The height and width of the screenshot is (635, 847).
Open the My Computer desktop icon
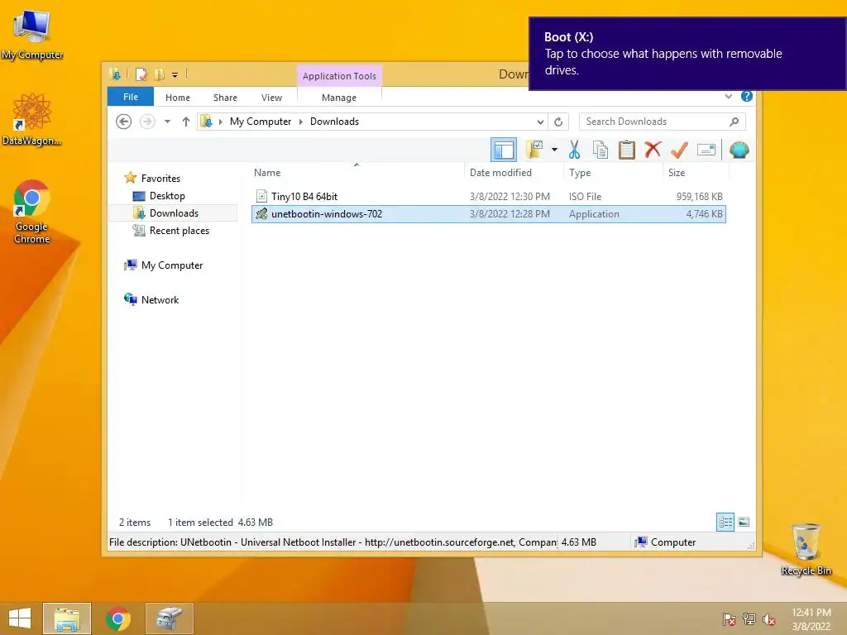[x=32, y=35]
